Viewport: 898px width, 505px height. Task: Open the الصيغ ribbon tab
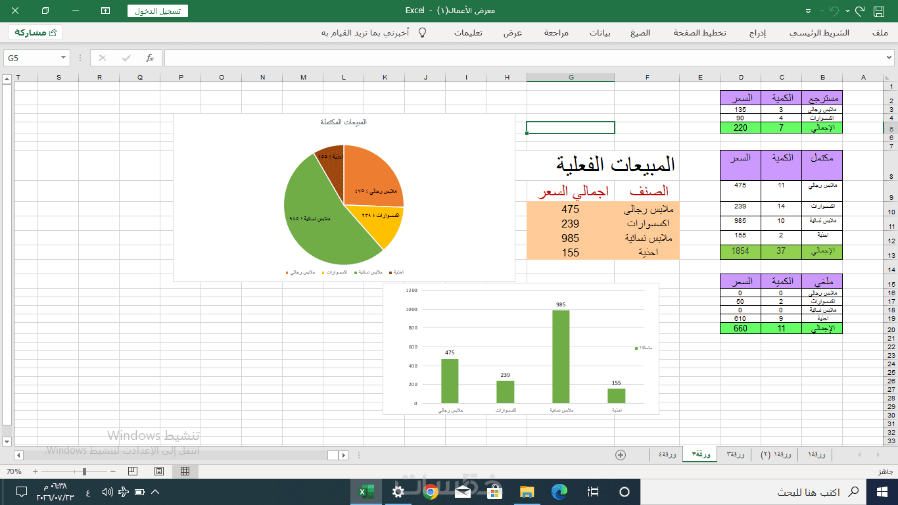click(640, 33)
